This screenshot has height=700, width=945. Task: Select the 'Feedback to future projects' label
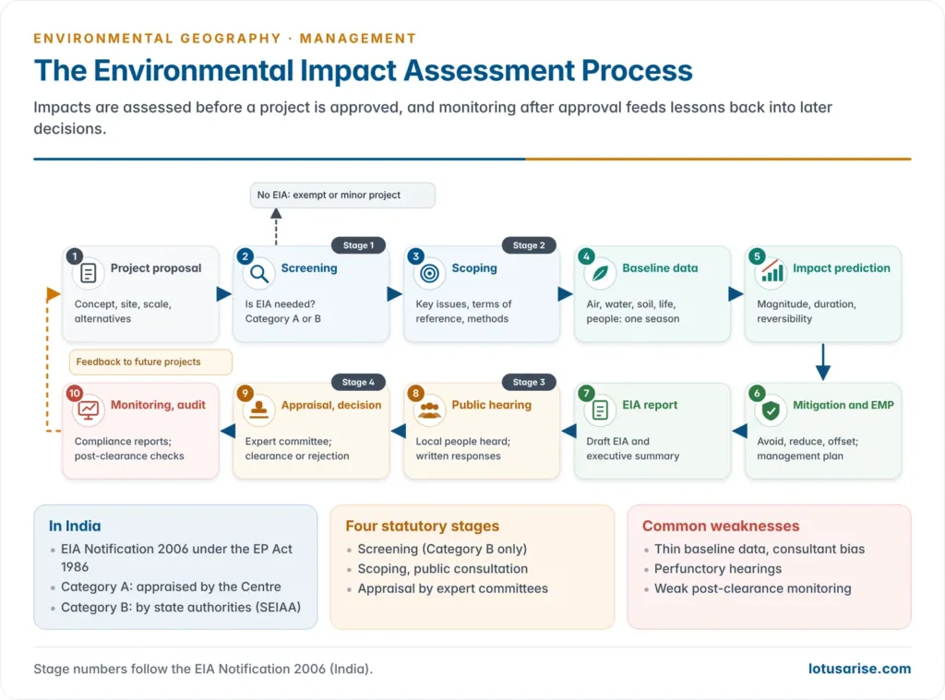coord(150,362)
